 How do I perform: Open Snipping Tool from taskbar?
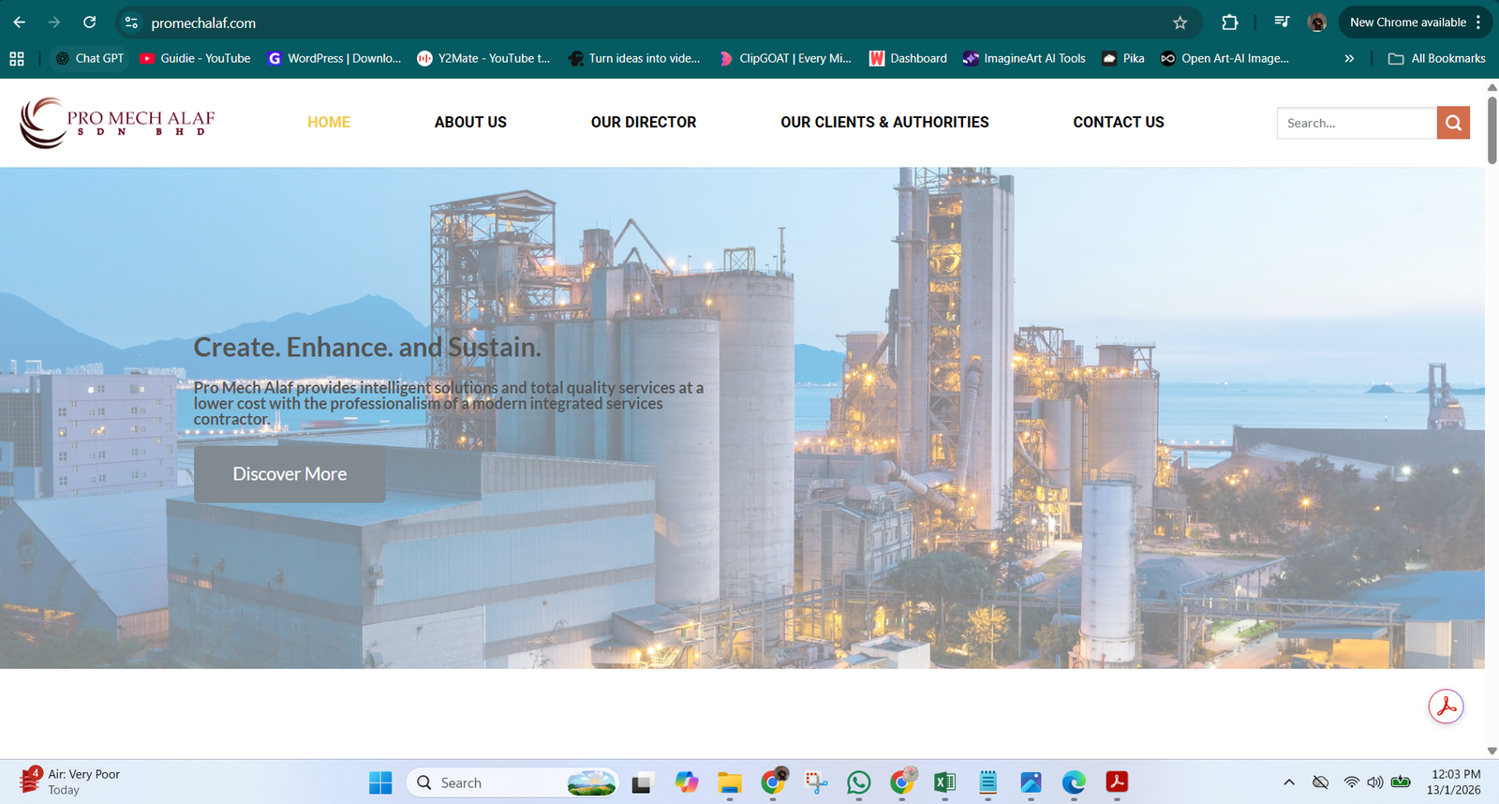point(816,782)
